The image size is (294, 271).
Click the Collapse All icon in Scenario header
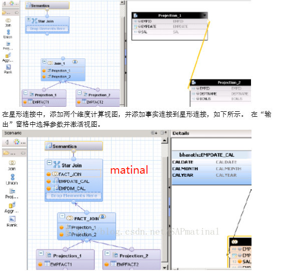point(163,133)
